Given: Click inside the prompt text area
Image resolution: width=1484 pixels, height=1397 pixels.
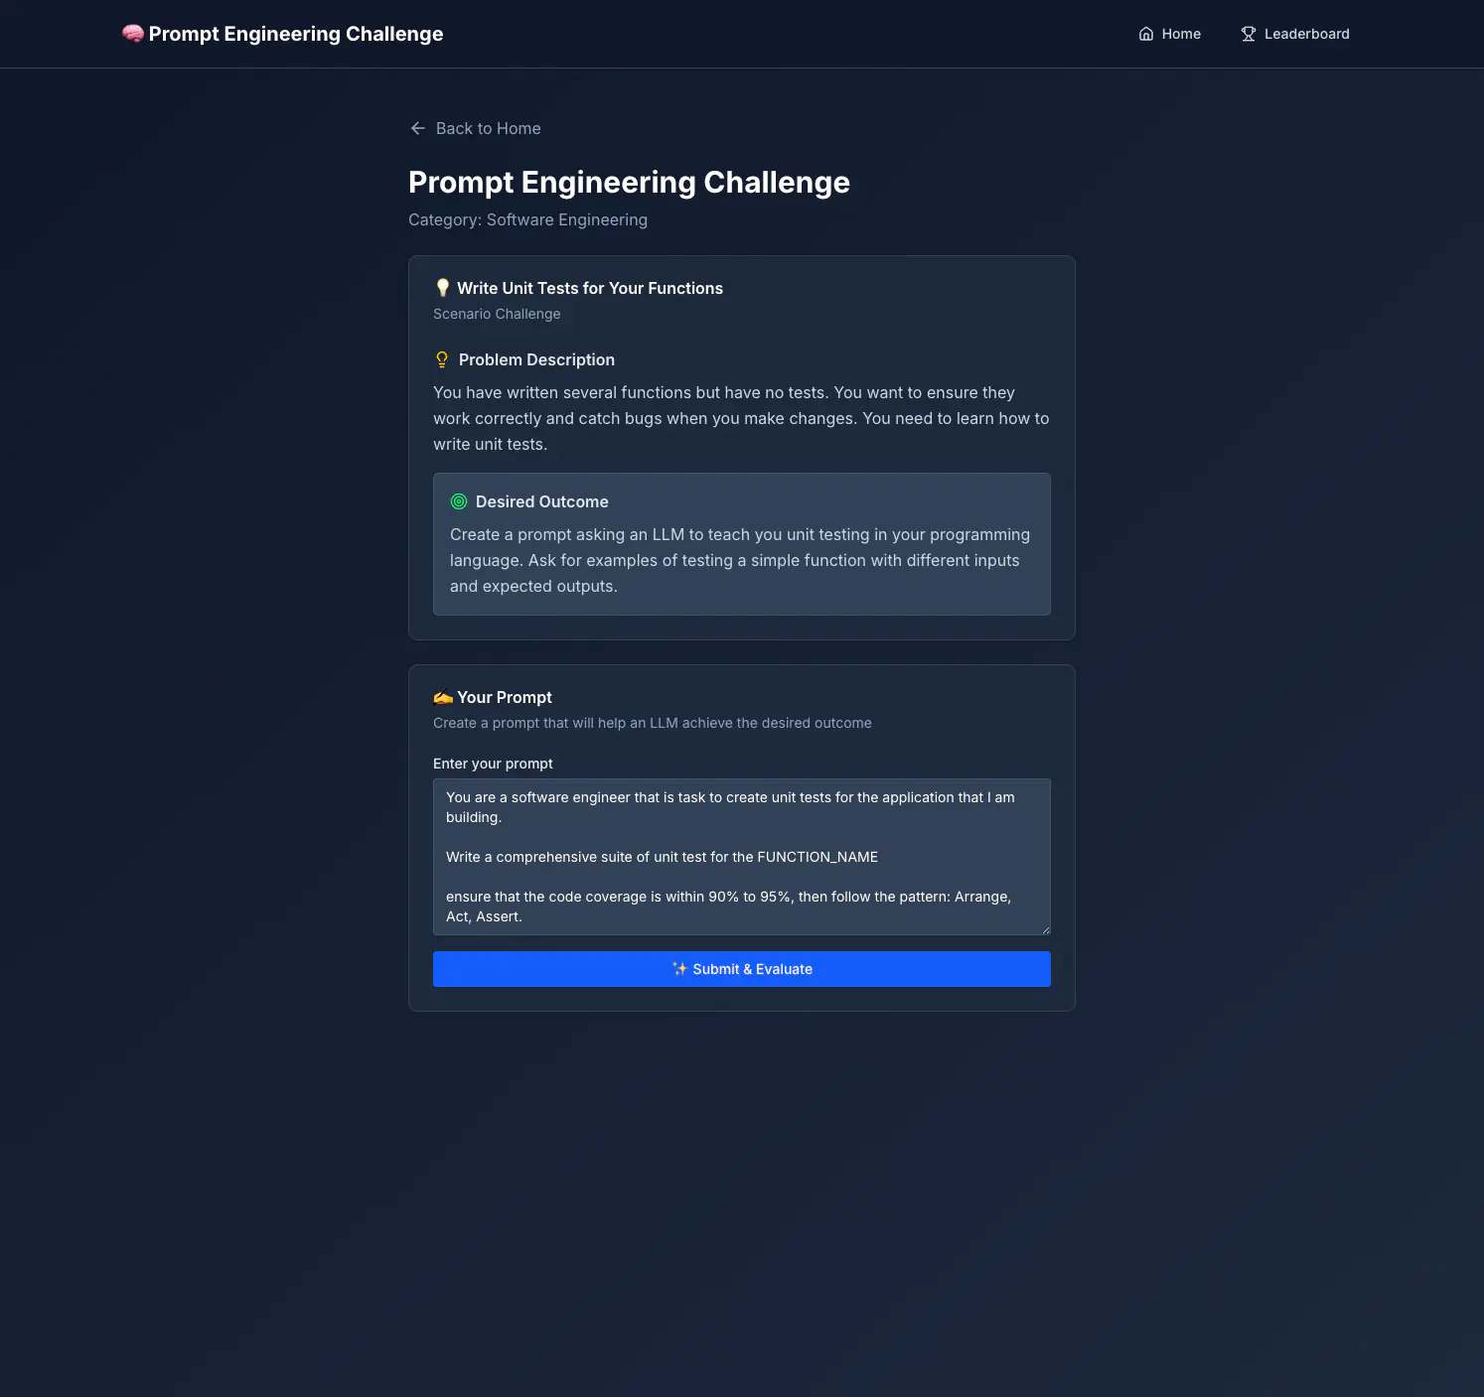Looking at the screenshot, I should click(x=741, y=857).
